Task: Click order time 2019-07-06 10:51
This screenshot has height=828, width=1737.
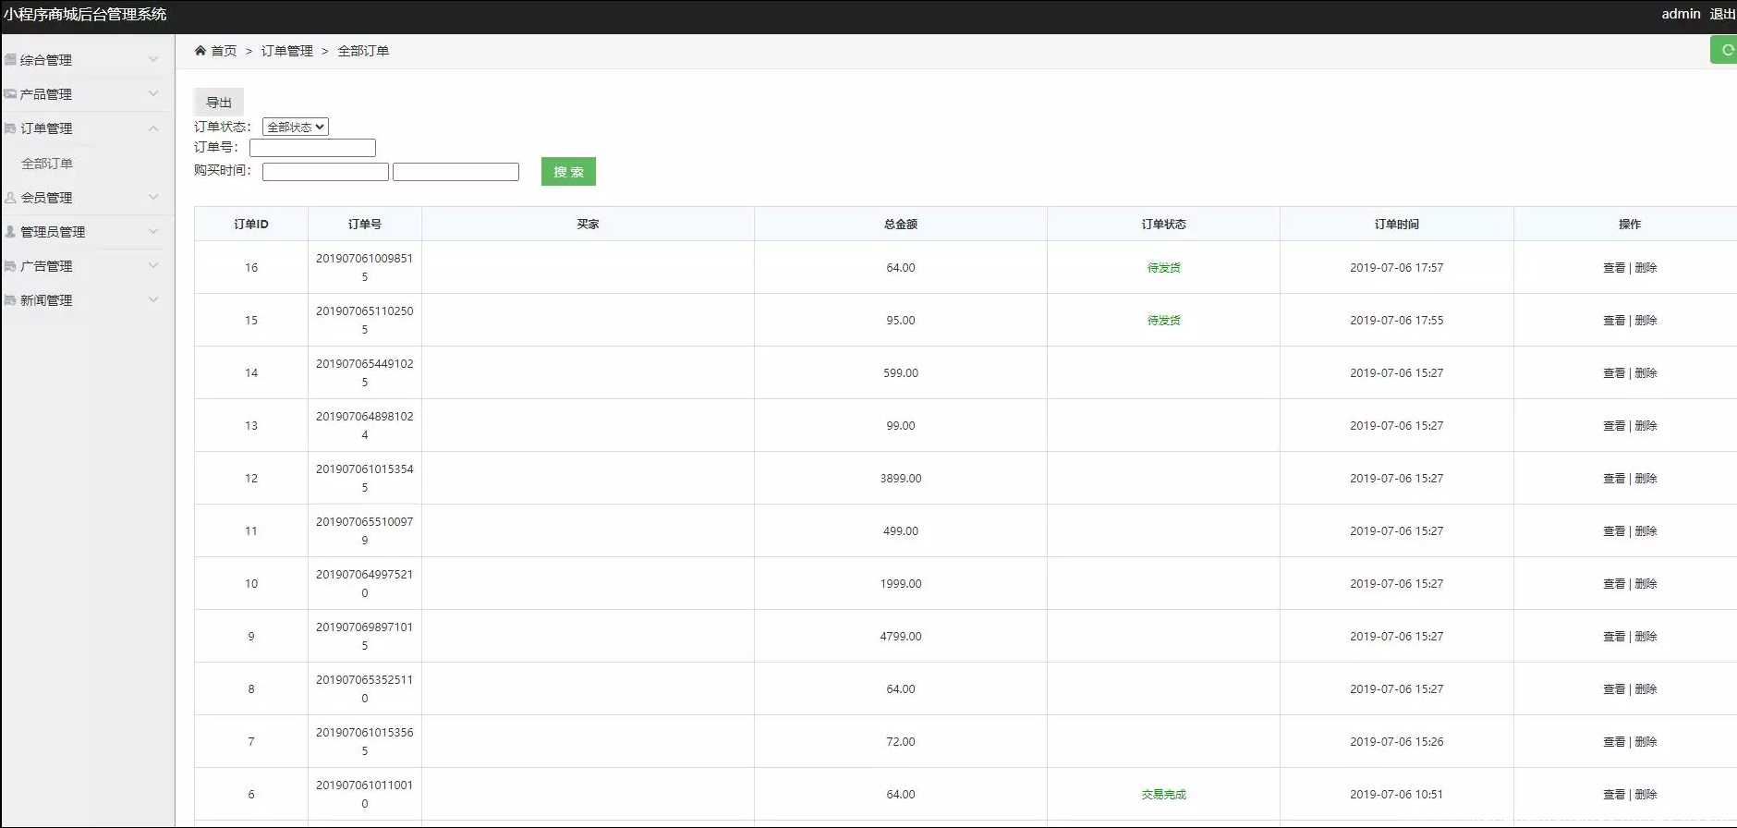Action: (1396, 795)
